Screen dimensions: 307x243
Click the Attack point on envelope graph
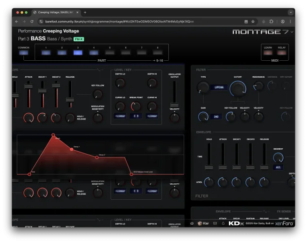(x=53, y=135)
